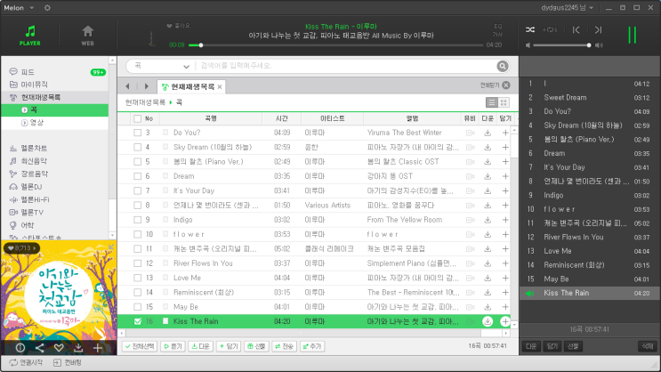Download Kiss The Rain track

tap(488, 321)
